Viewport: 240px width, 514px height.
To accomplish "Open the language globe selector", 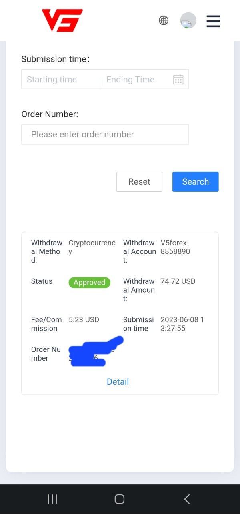I will 164,20.
